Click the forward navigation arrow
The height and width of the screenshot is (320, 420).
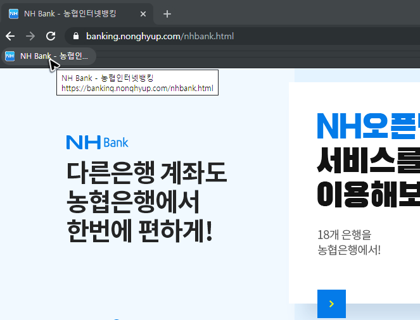(30, 36)
